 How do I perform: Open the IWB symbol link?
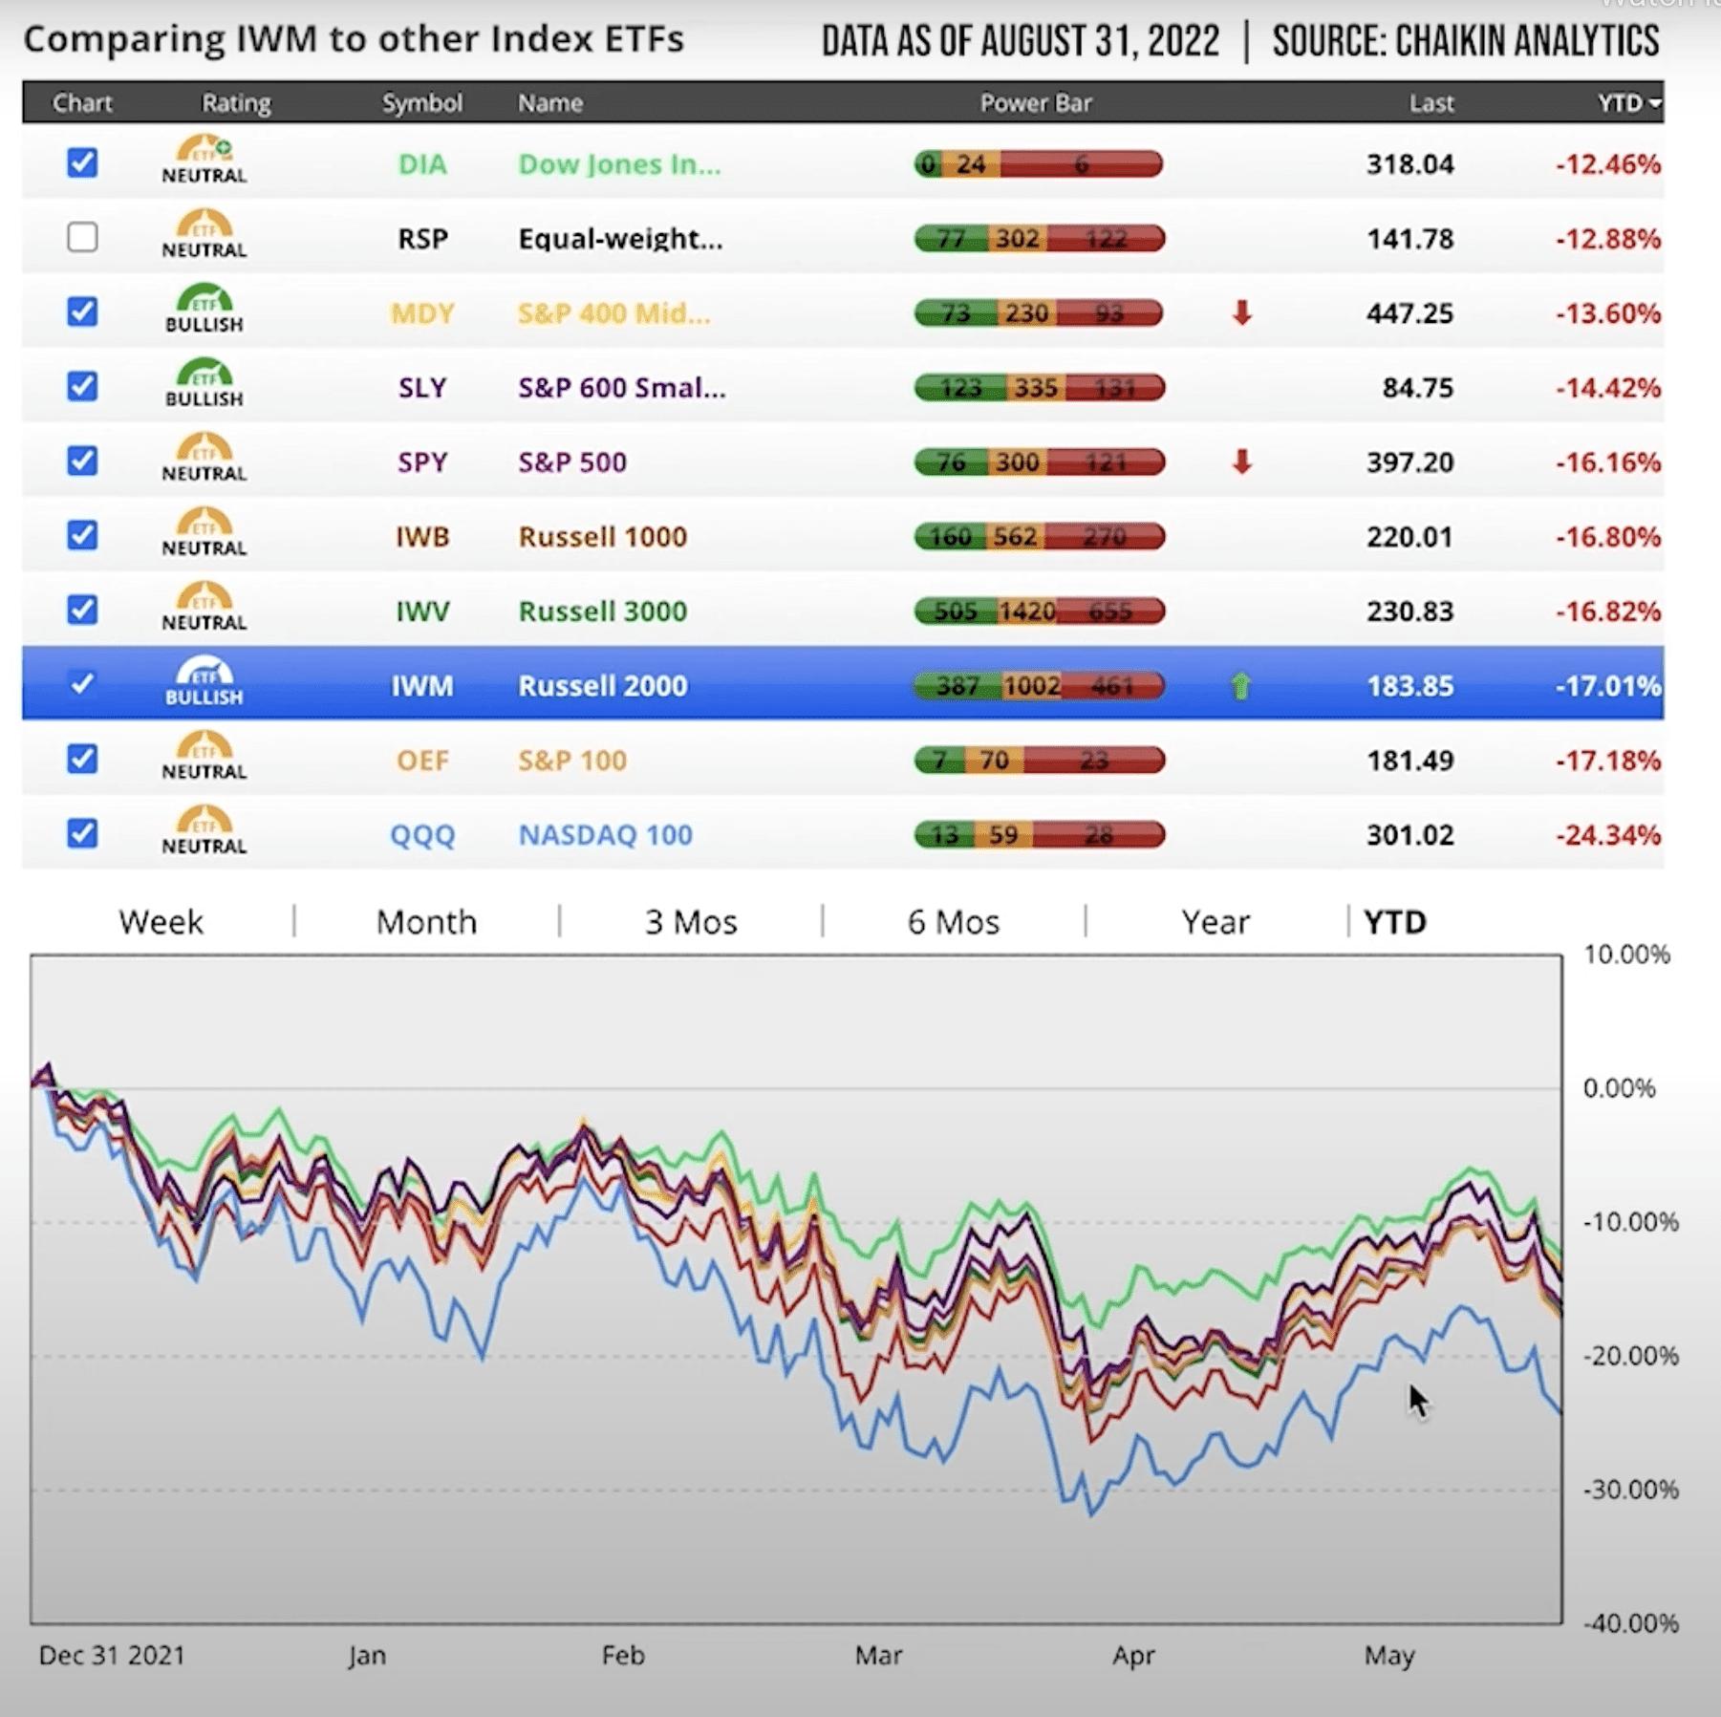click(422, 537)
